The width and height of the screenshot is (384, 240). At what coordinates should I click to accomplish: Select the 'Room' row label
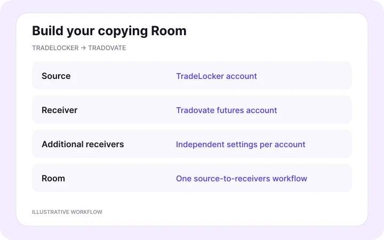tap(53, 178)
